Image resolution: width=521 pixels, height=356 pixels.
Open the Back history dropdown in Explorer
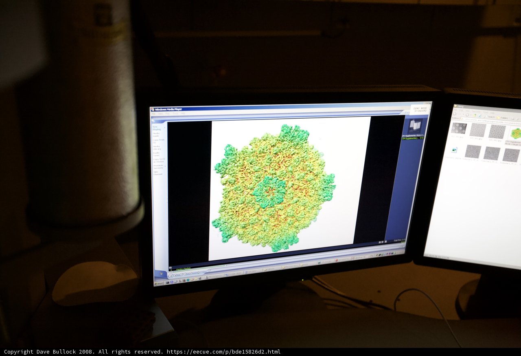coord(463,114)
